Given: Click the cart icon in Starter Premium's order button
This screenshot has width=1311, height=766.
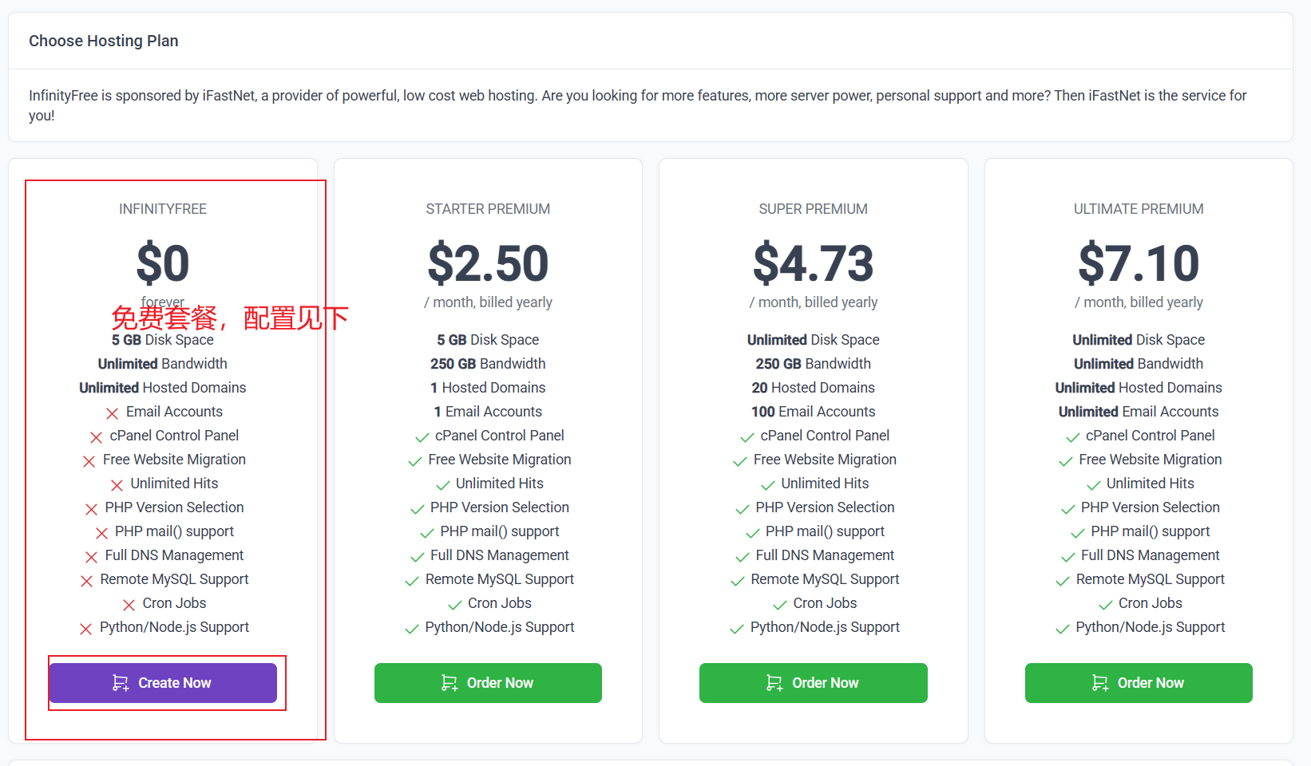Looking at the screenshot, I should (x=450, y=683).
